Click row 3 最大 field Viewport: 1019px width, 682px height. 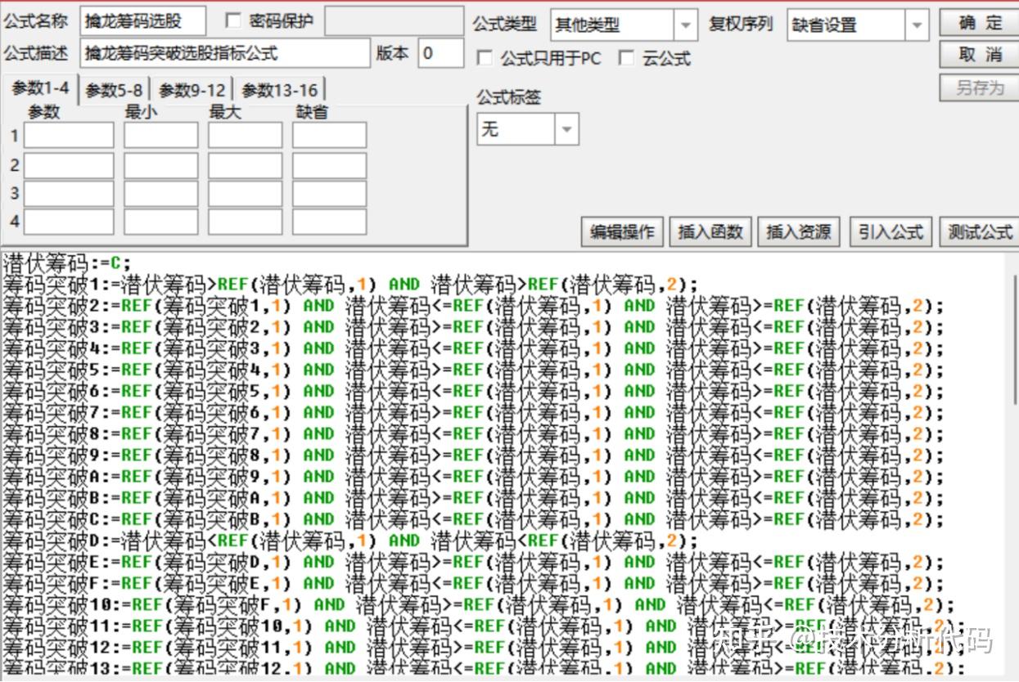pos(245,193)
